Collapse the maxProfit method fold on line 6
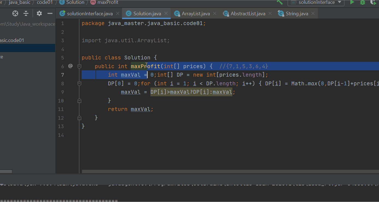This screenshot has width=379, height=202. coord(79,66)
